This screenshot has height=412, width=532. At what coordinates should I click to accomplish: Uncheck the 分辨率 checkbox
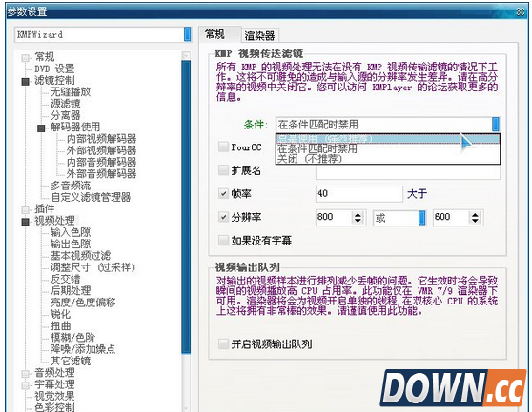coord(223,217)
